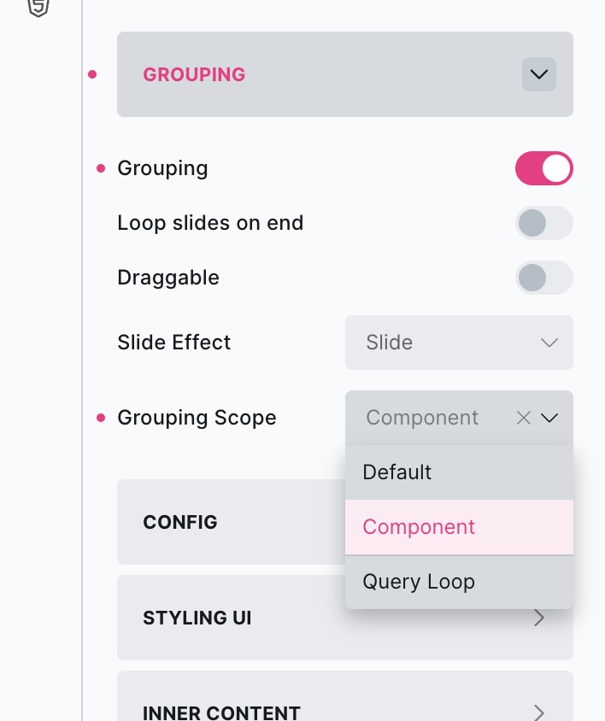Enable the Draggable switch
The height and width of the screenshot is (721, 605).
(543, 278)
